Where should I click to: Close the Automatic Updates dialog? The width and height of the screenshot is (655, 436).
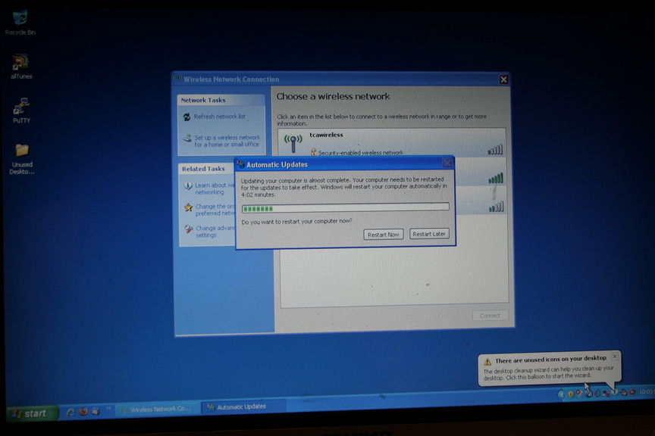pyautogui.click(x=447, y=163)
